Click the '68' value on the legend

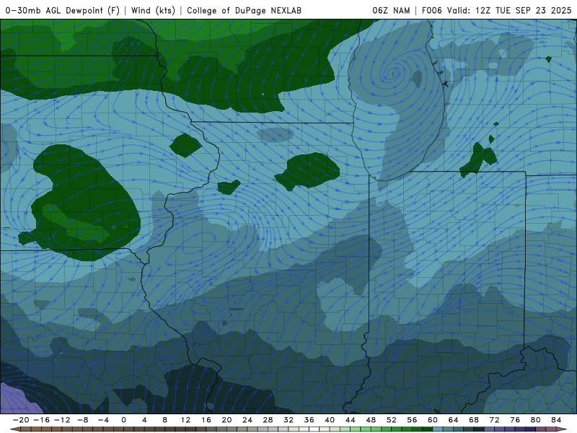474,420
